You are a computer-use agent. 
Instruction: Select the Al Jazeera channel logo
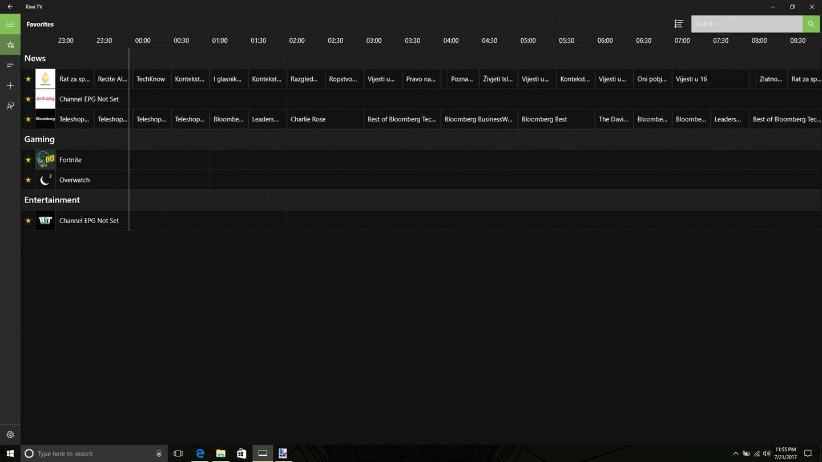pos(45,79)
